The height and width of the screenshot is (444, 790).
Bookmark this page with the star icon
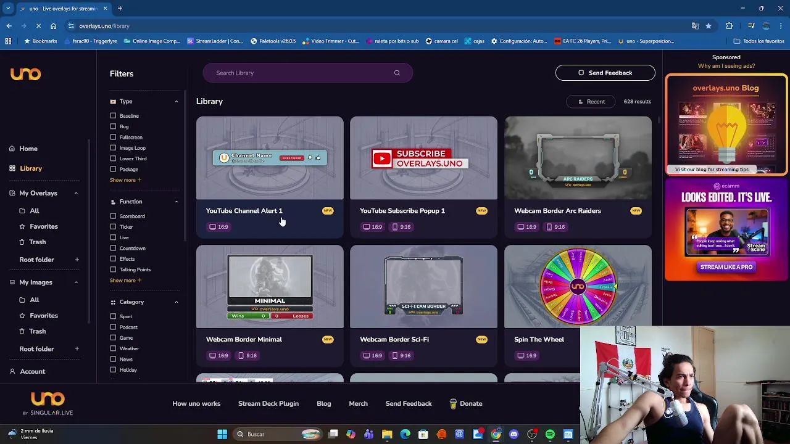(709, 26)
